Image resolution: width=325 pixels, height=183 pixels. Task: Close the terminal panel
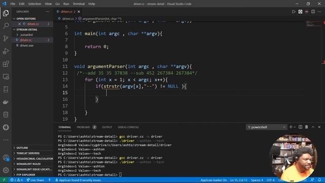tap(319, 127)
